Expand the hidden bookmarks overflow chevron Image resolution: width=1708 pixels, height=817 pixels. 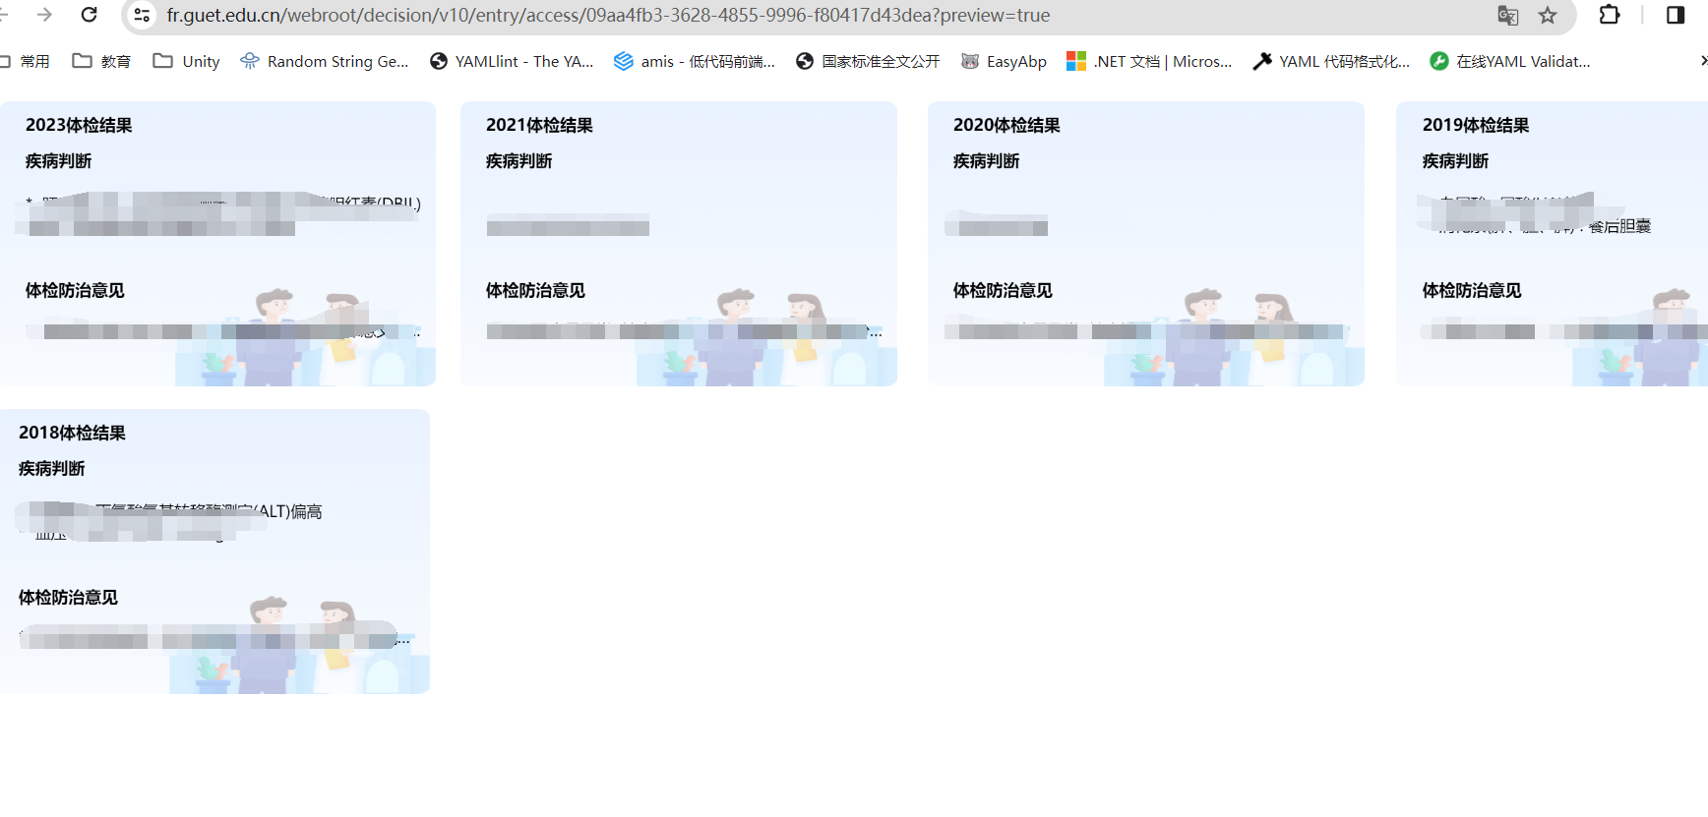(1702, 61)
